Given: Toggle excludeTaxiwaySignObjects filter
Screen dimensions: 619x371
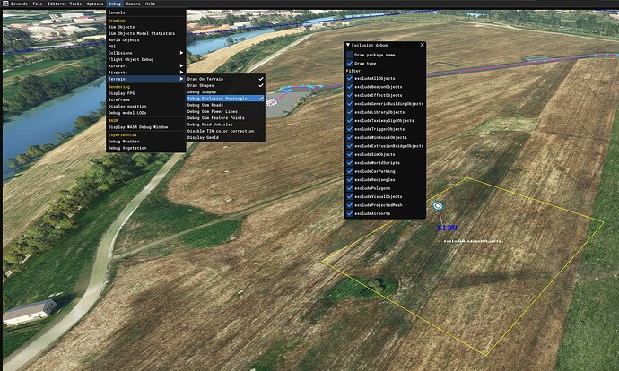Looking at the screenshot, I should [350, 120].
